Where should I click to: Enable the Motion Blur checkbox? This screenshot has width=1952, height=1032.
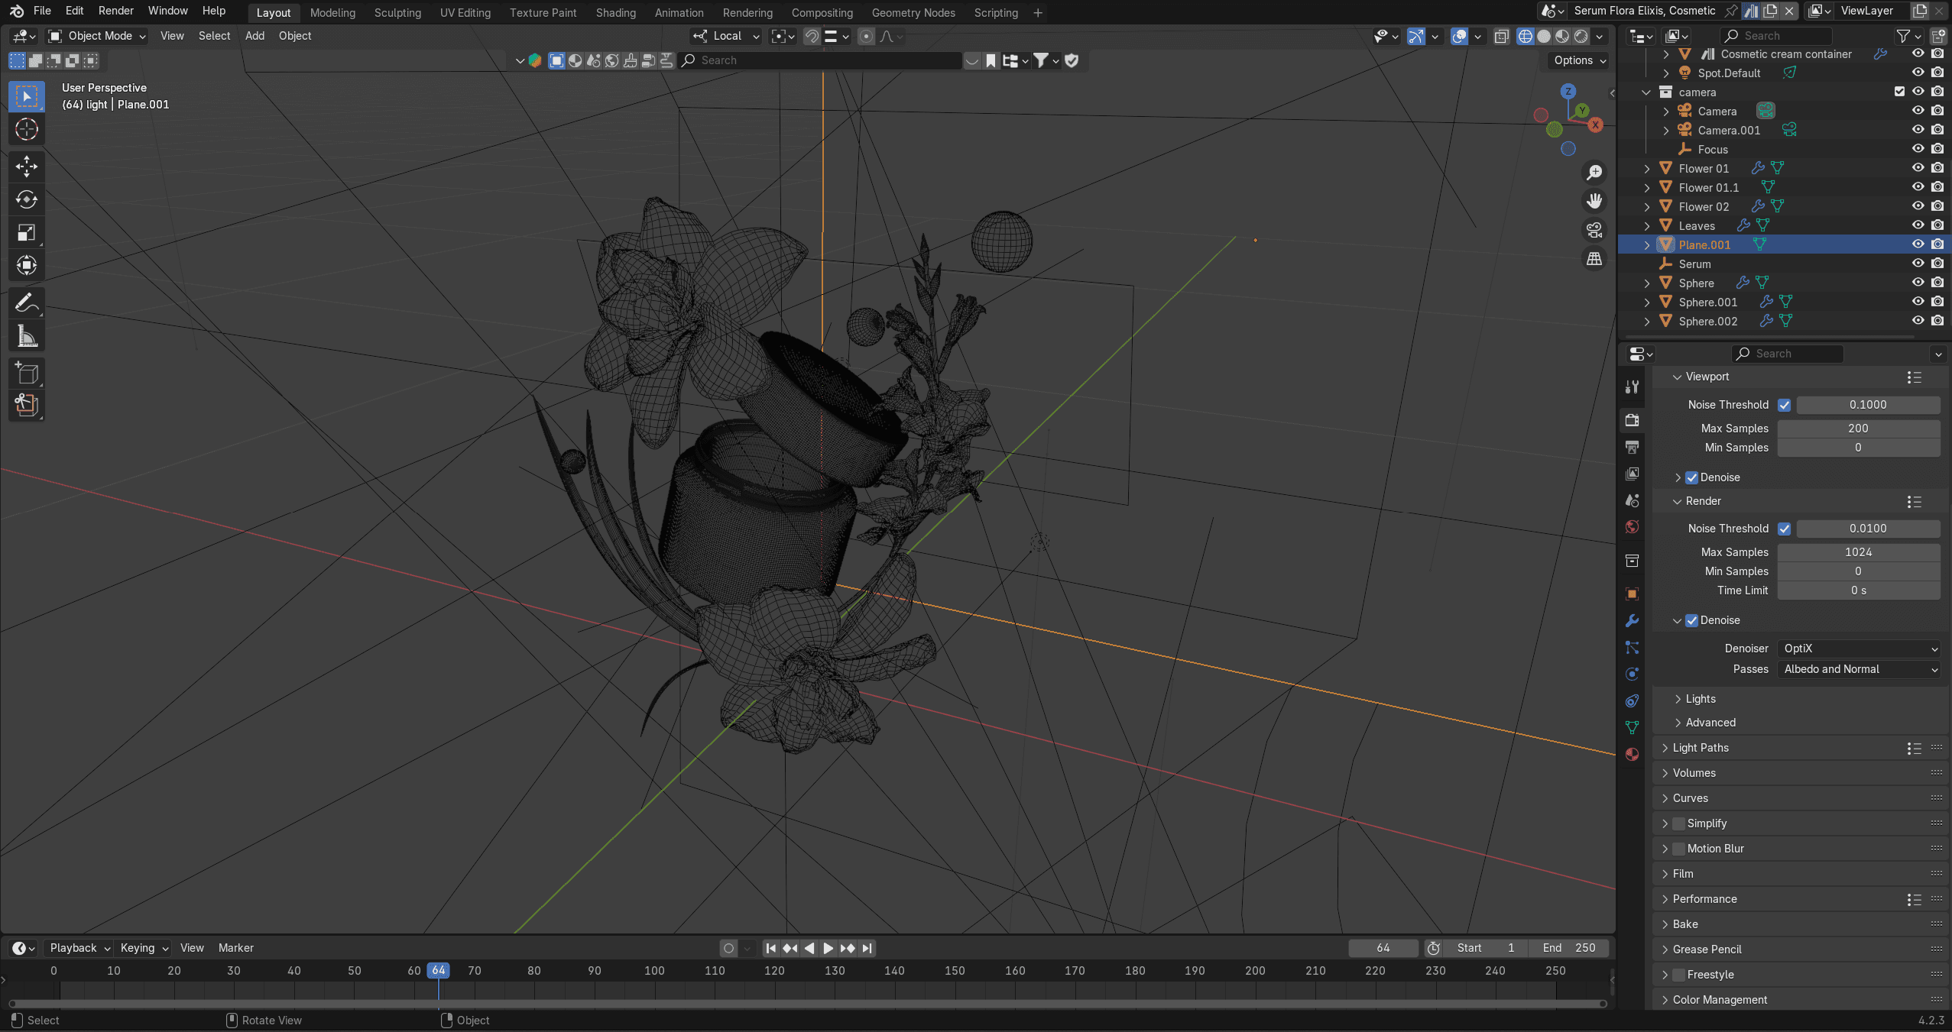[1679, 849]
